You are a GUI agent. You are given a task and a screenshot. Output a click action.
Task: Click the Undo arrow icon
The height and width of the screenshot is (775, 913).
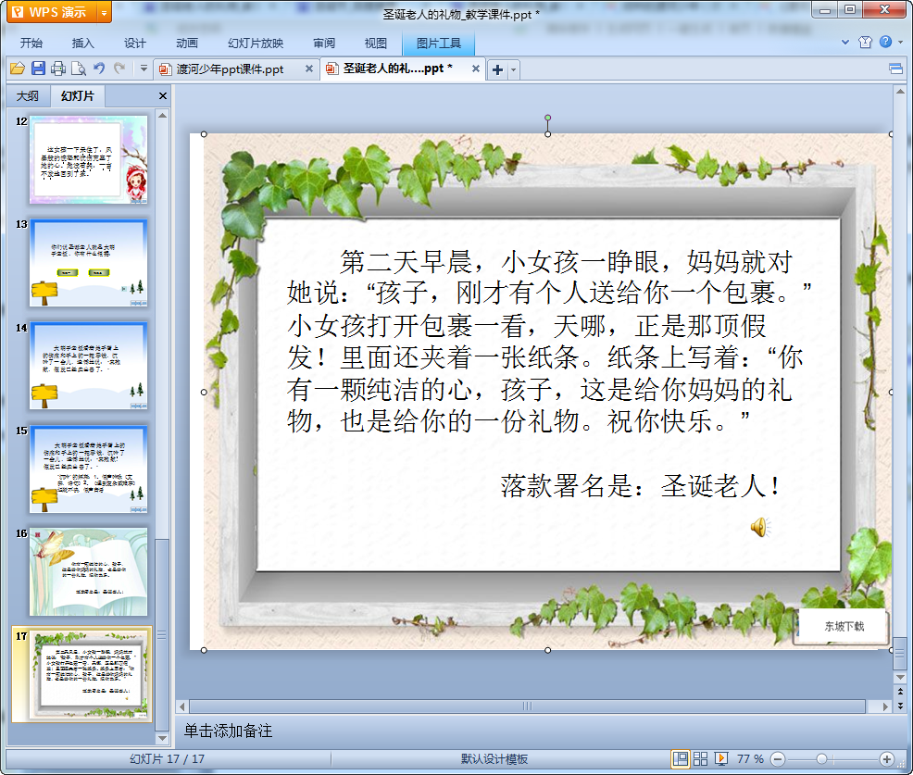[x=99, y=69]
